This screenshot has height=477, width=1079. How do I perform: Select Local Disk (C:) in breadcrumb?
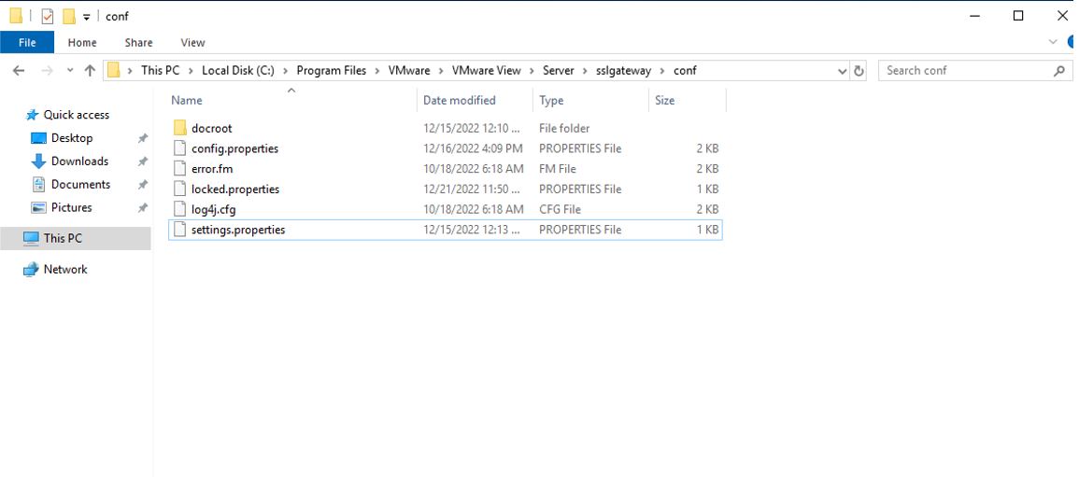point(237,70)
